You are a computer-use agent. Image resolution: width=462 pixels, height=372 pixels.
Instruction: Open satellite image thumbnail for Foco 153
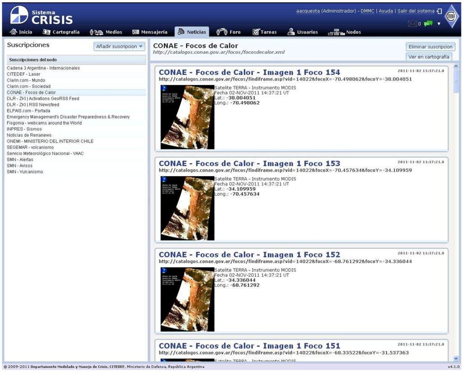pos(187,208)
